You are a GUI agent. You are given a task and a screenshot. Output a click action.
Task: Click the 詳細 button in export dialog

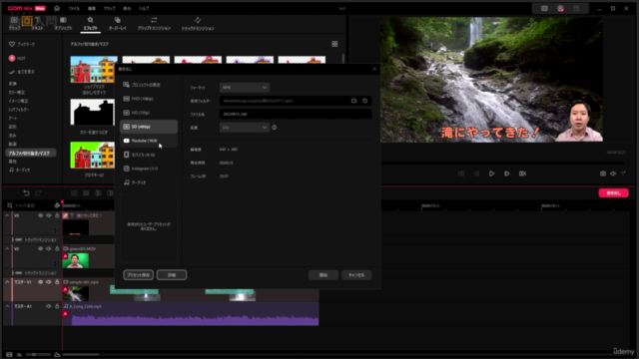pos(172,275)
